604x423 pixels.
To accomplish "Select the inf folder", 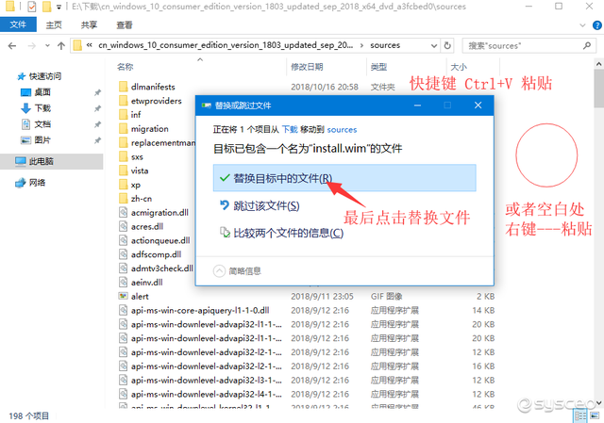I will pyautogui.click(x=136, y=115).
